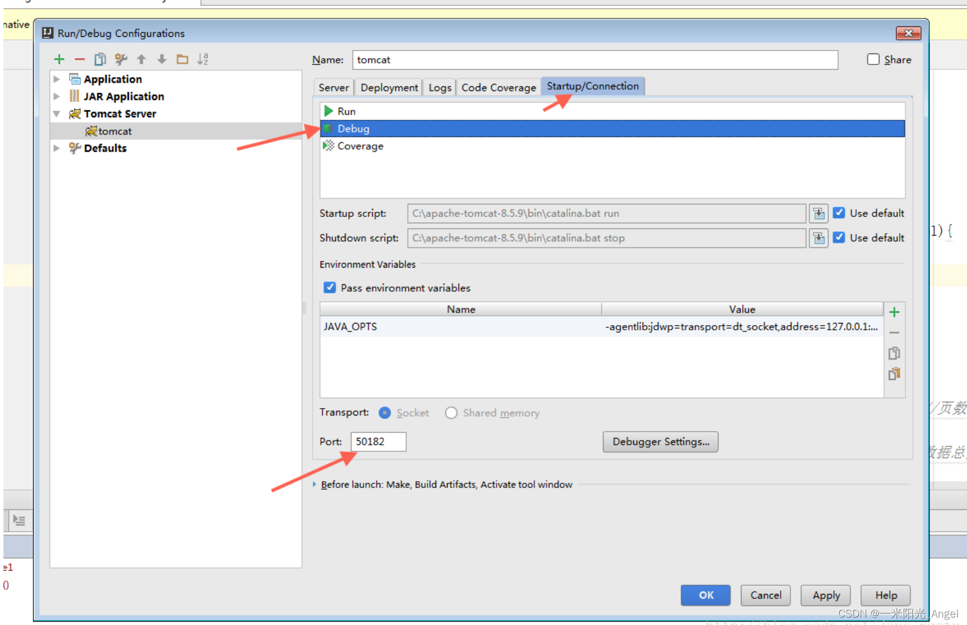Remove the selected tomcat configuration
The image size is (967, 625).
pyautogui.click(x=80, y=59)
